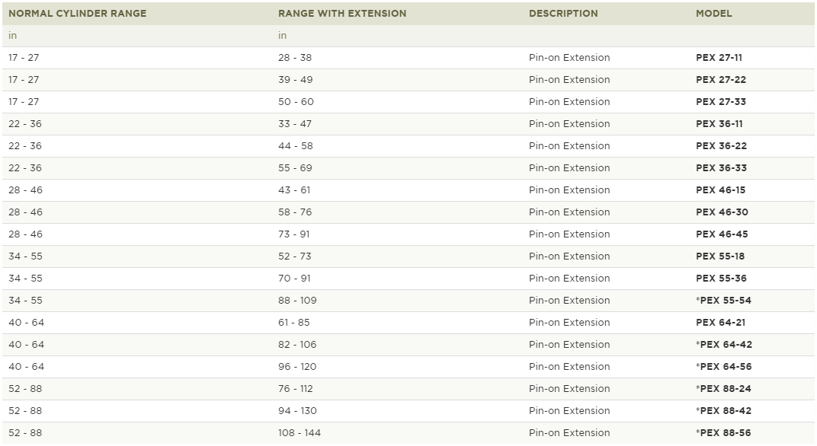Open the *PEX 55-54 model link
The height and width of the screenshot is (446, 817).
723,301
